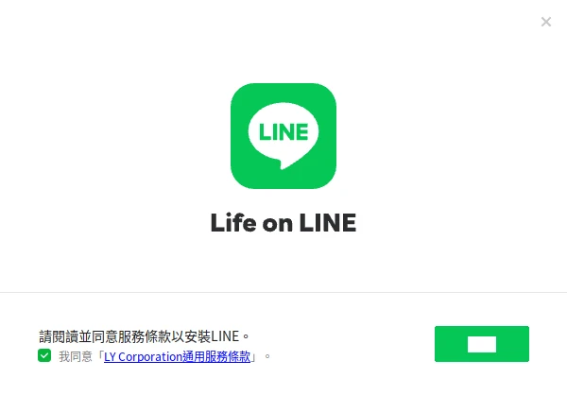Click the word Life in the heading

tap(233, 222)
